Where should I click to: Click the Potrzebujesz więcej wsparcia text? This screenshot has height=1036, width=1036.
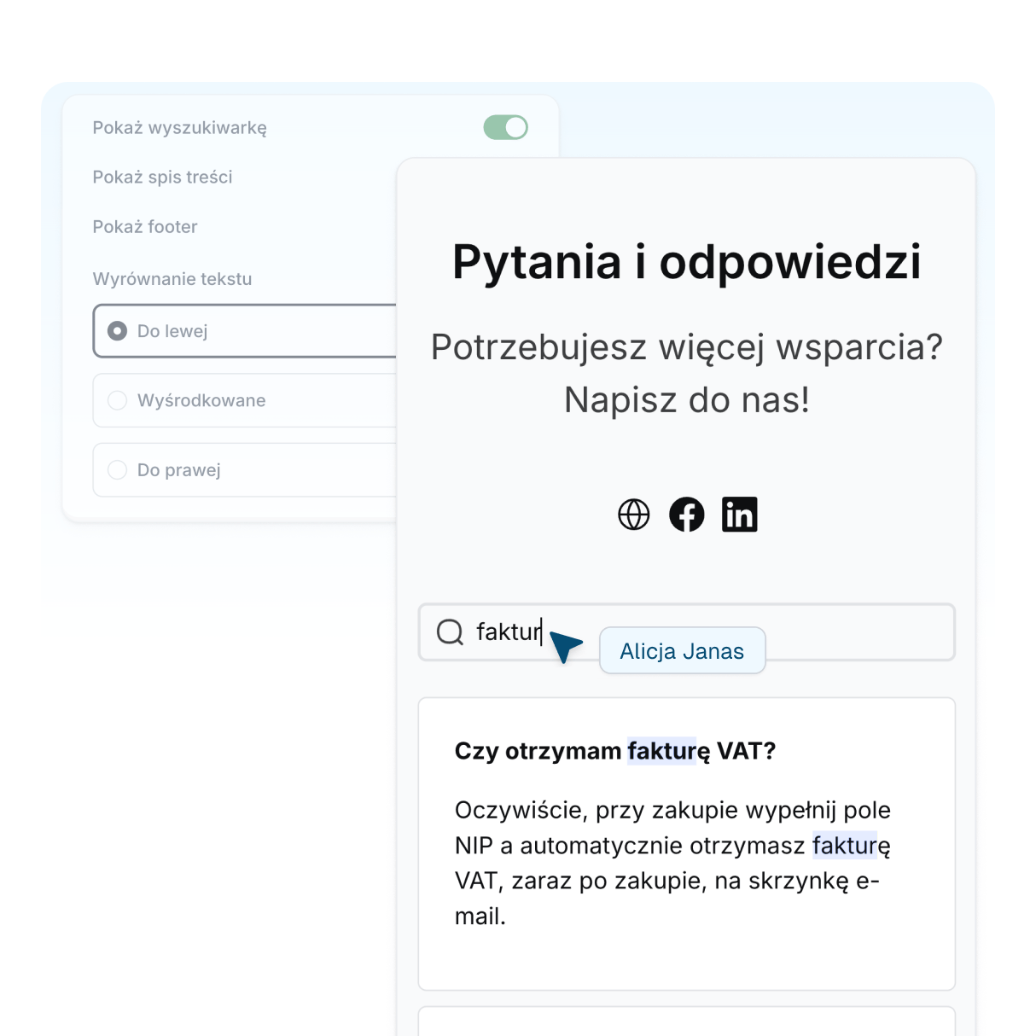point(687,373)
